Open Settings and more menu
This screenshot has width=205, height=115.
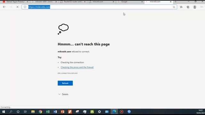tap(201, 7)
